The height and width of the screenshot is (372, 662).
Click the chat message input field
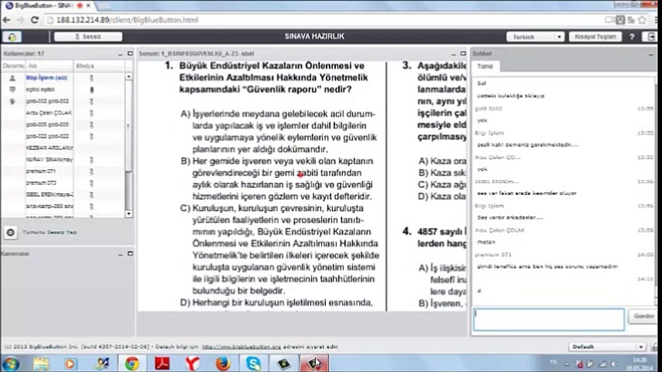[549, 319]
